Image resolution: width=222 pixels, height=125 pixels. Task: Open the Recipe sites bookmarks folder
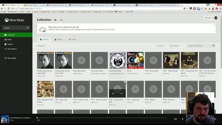tap(97, 12)
